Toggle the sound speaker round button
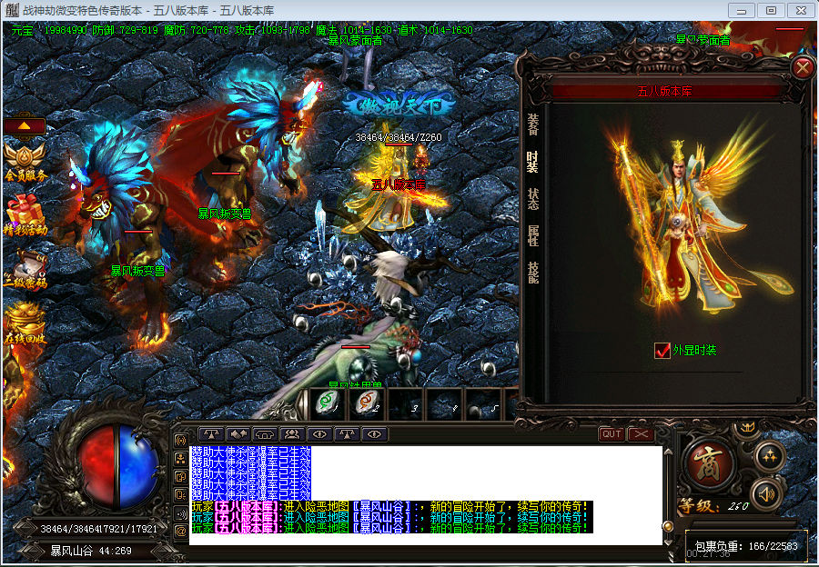This screenshot has height=567, width=819. pos(765,494)
